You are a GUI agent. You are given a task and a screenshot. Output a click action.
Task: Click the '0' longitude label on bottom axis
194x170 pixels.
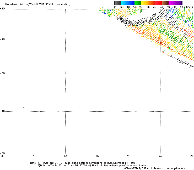(2, 156)
